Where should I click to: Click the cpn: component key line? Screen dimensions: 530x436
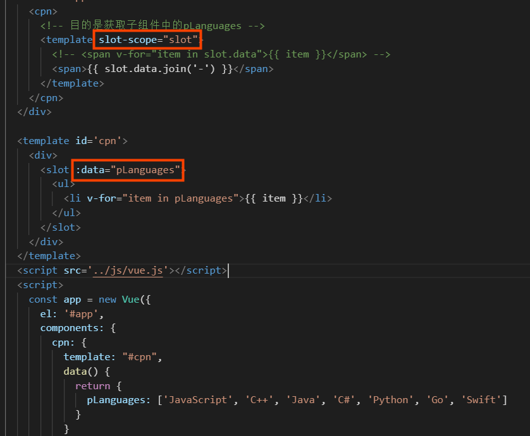(70, 342)
